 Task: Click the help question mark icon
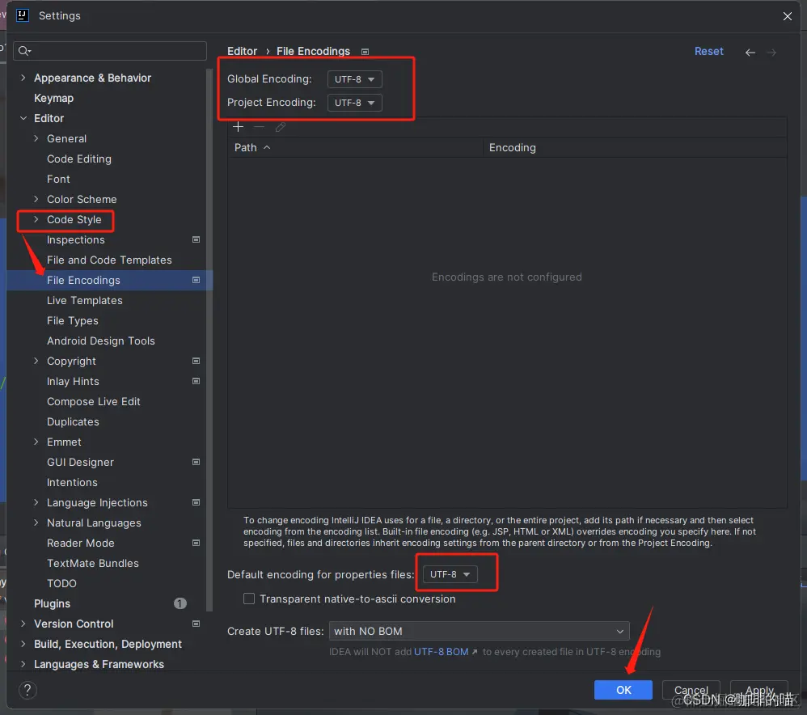pos(27,690)
